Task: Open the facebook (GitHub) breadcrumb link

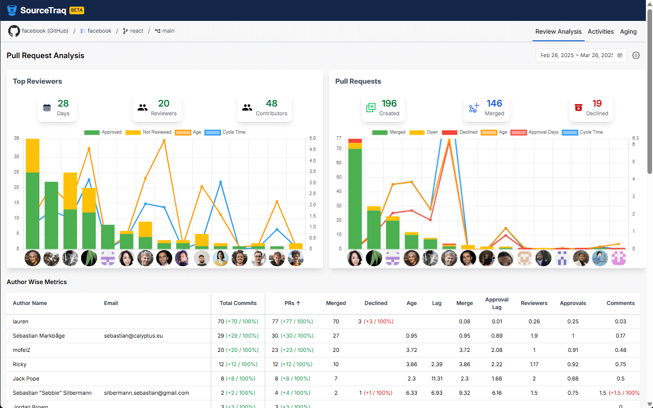Action: (x=45, y=31)
